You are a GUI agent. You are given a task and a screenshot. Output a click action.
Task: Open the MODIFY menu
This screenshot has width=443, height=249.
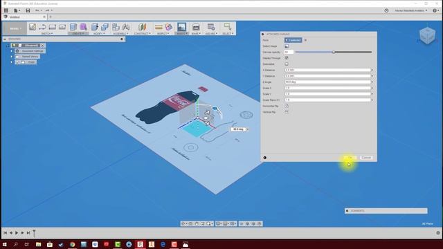coord(99,34)
